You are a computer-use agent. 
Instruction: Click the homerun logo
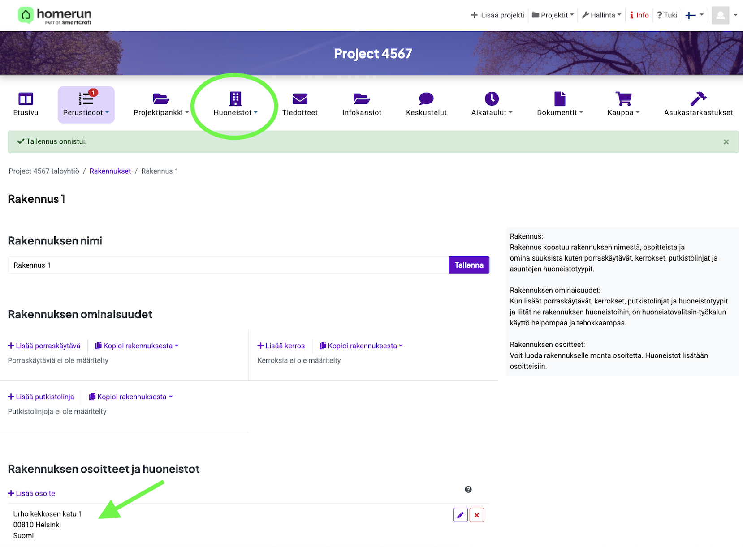point(55,16)
